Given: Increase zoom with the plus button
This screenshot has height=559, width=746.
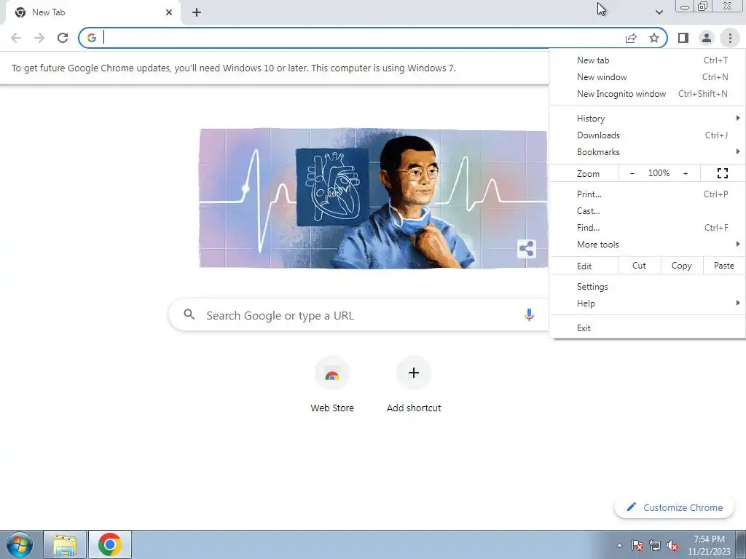Looking at the screenshot, I should pyautogui.click(x=686, y=173).
